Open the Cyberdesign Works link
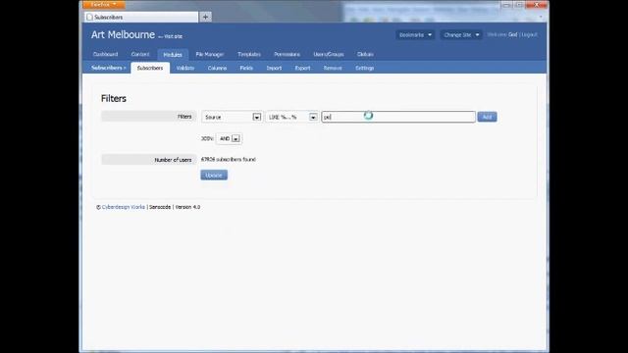This screenshot has height=353, width=628. [x=124, y=207]
